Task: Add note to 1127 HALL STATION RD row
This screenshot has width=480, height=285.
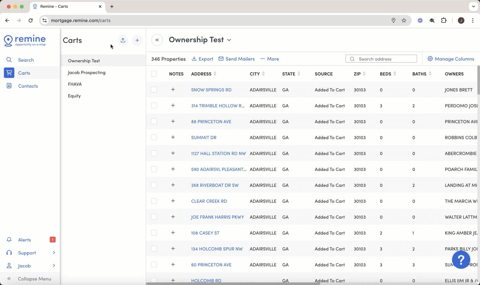Action: 173,153
